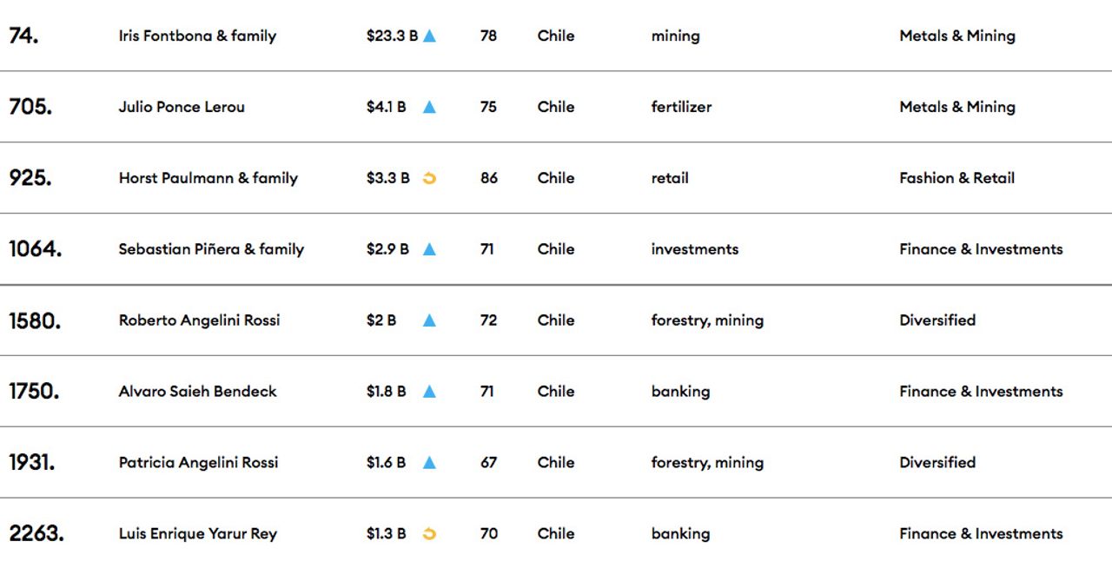Click the Fashion & Retail industry label
The height and width of the screenshot is (568, 1112).
pyautogui.click(x=956, y=179)
